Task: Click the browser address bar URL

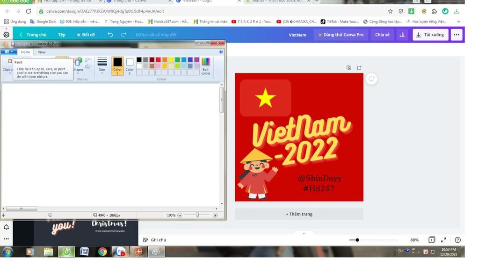Action: 105,11
